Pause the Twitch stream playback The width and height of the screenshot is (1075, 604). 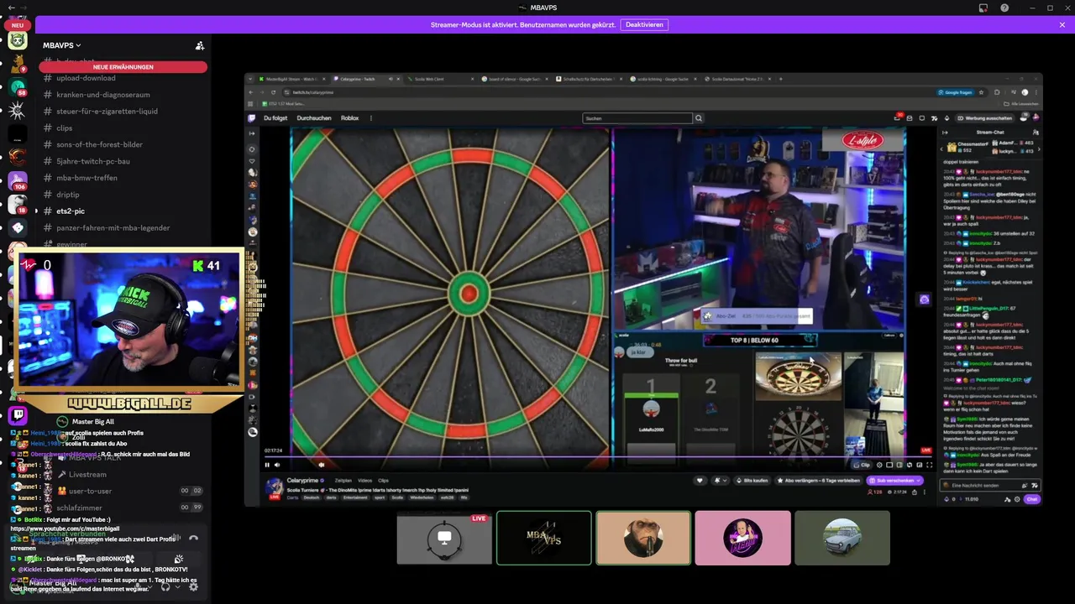pyautogui.click(x=267, y=465)
